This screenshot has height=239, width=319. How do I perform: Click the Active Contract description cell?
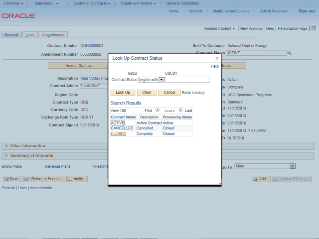click(149, 123)
